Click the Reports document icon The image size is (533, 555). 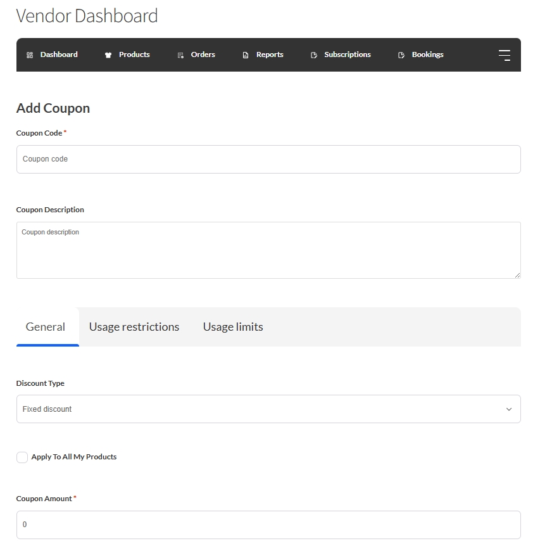246,55
